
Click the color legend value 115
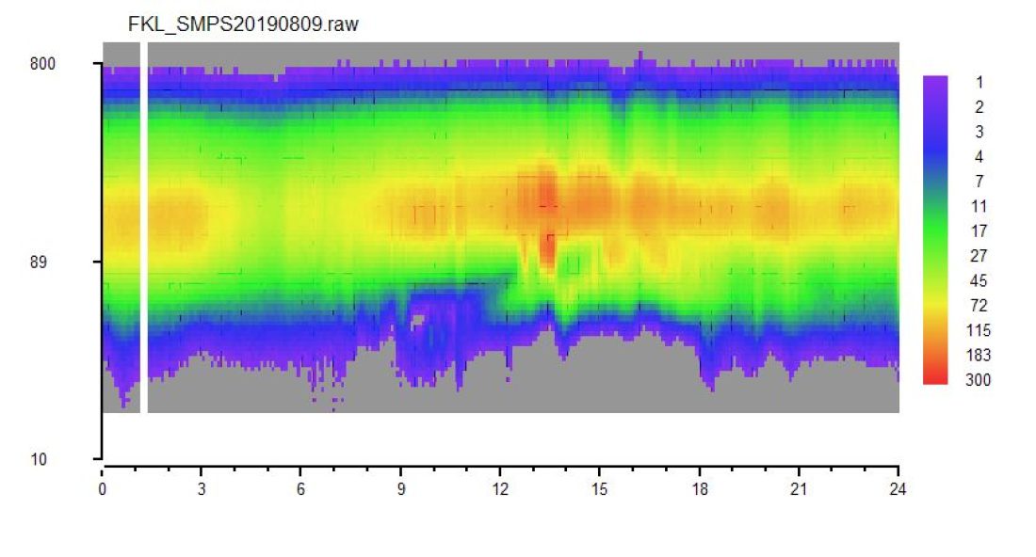pos(978,330)
